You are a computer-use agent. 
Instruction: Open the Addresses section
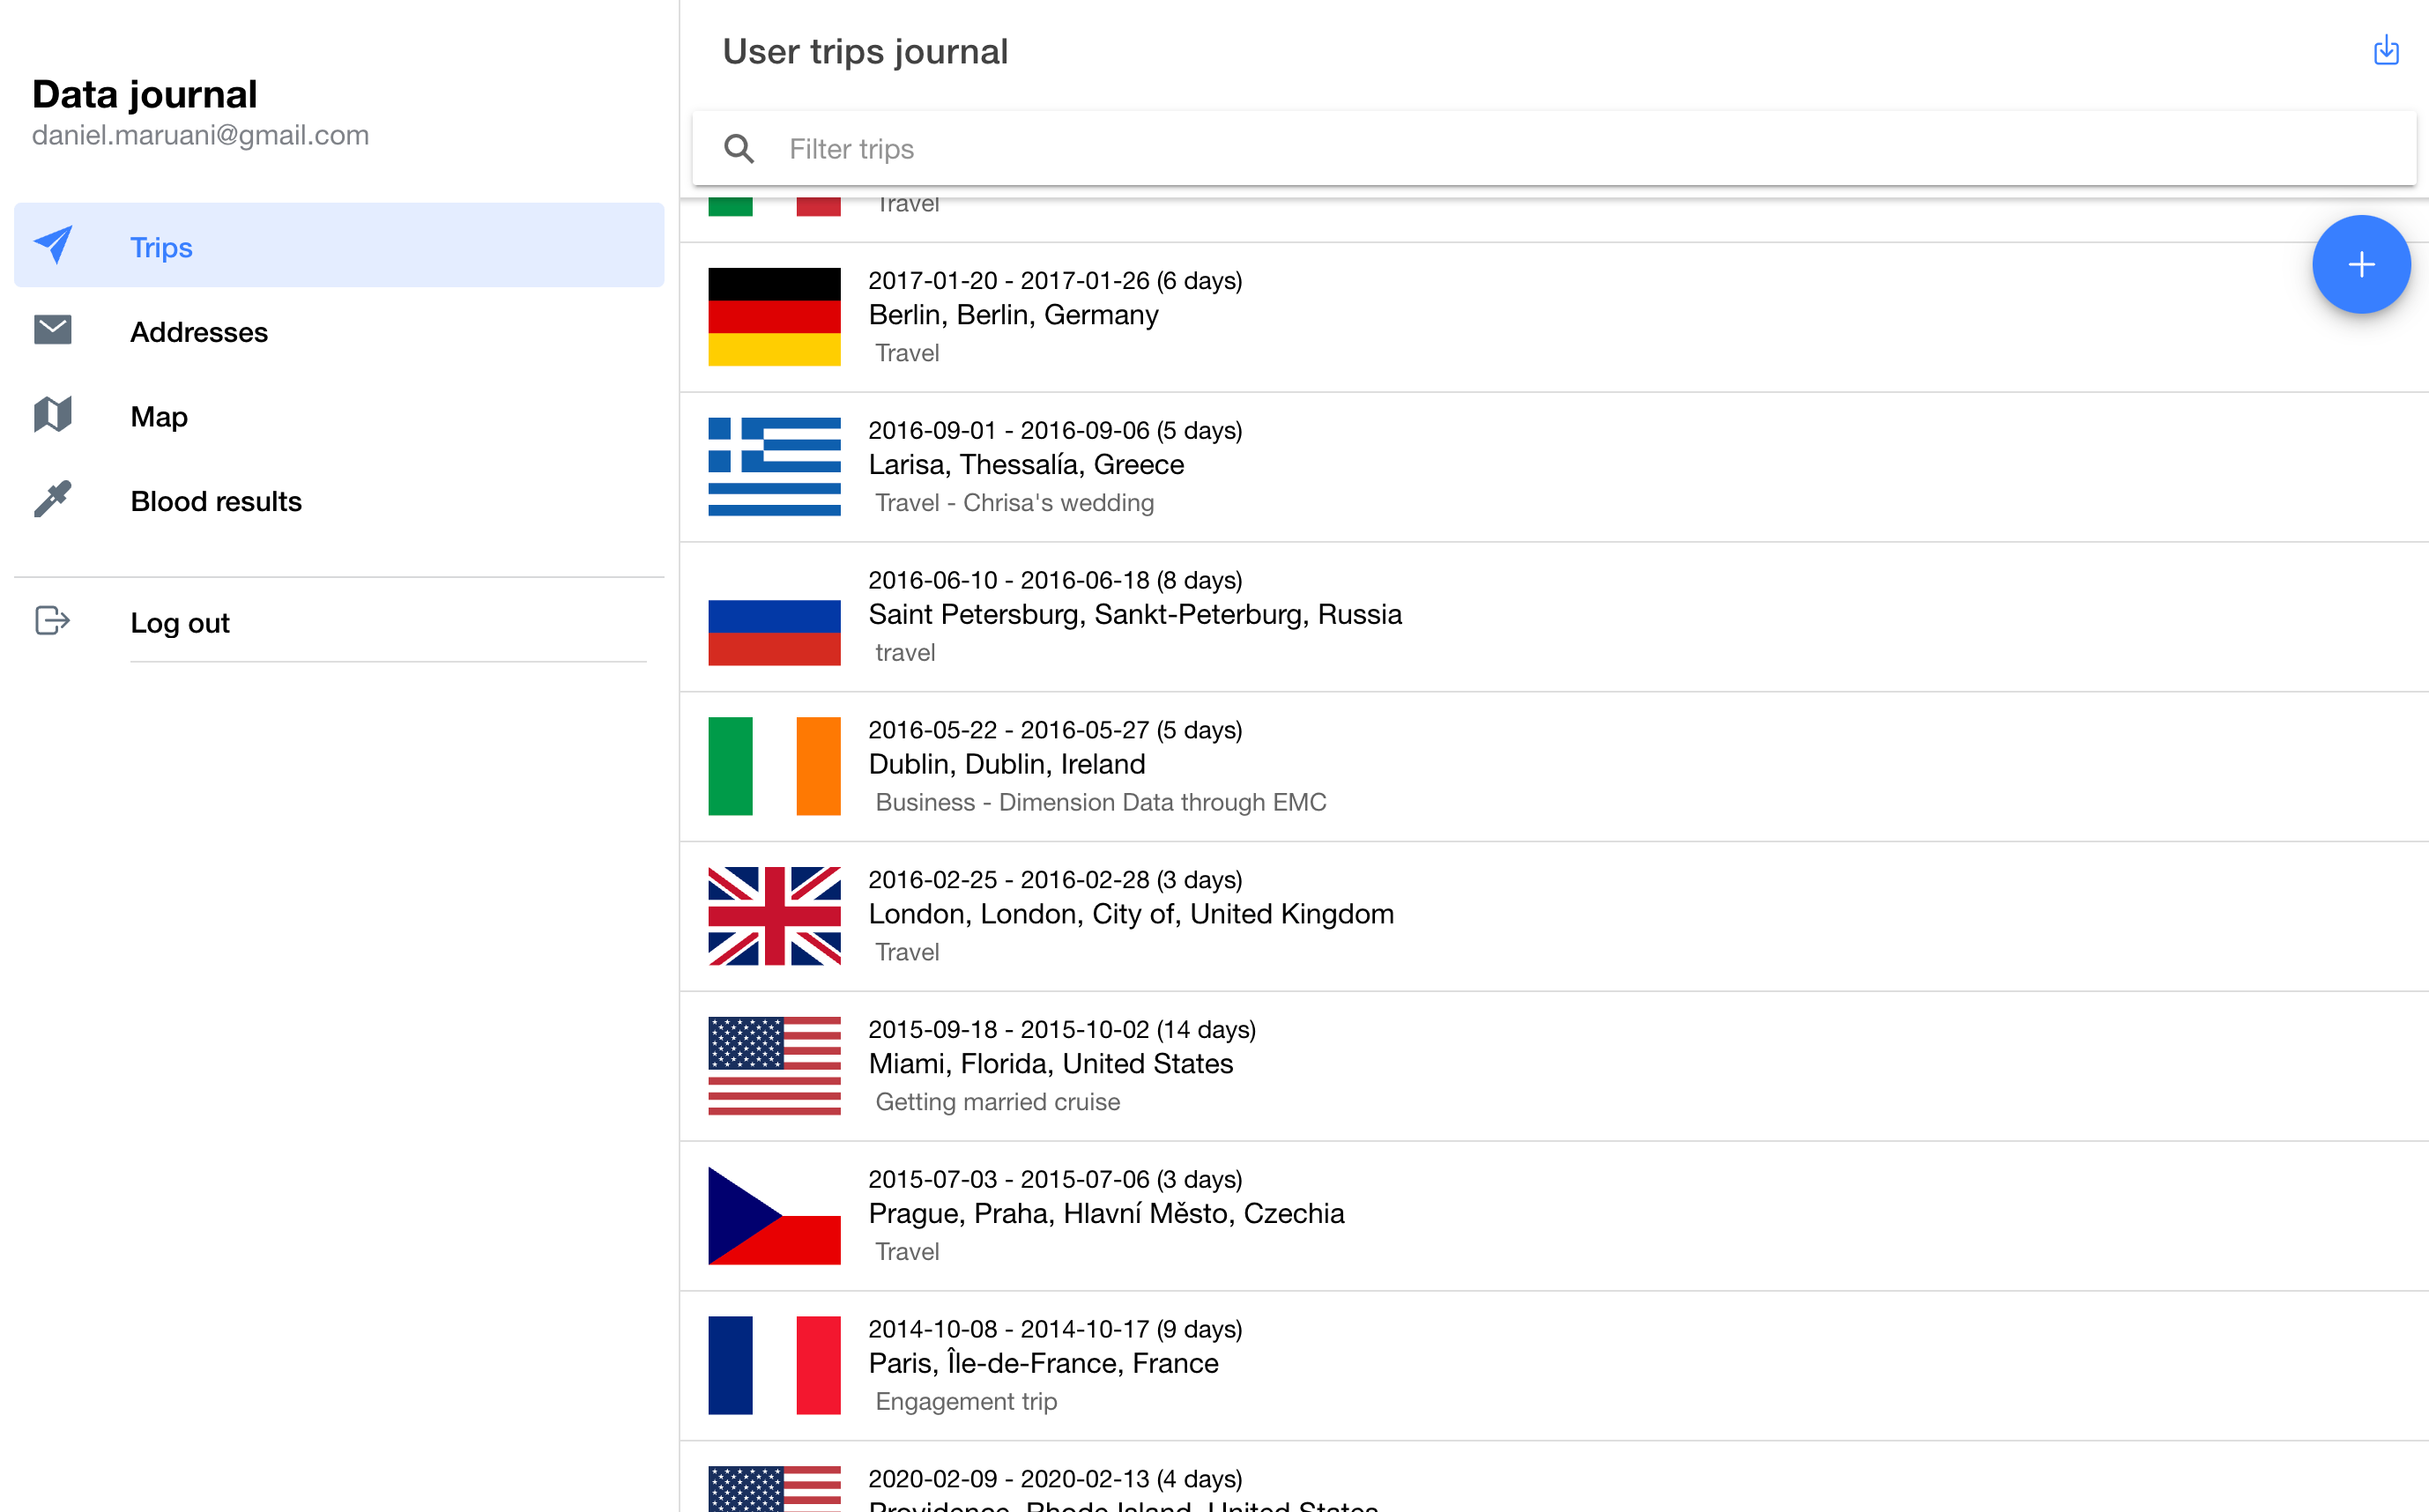199,332
